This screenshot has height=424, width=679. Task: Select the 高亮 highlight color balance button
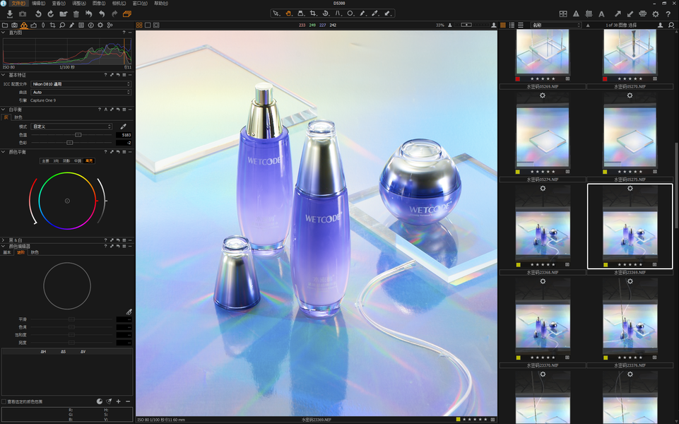89,160
